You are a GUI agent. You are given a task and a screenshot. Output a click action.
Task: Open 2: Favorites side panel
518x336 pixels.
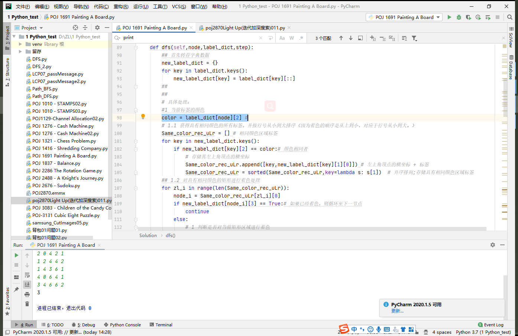(x=7, y=301)
